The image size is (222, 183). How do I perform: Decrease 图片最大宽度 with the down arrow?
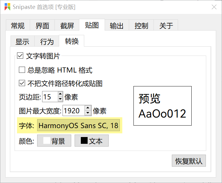tap(88, 113)
